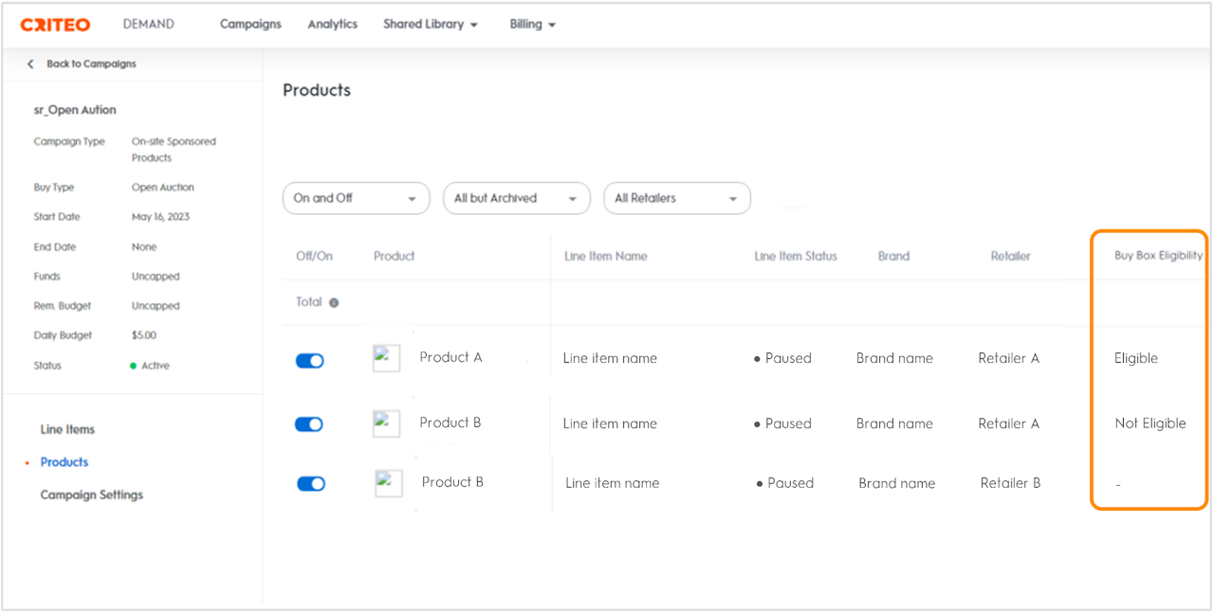This screenshot has height=612, width=1214.
Task: Click the back arrow beside Back to Campaigns
Action: click(30, 64)
